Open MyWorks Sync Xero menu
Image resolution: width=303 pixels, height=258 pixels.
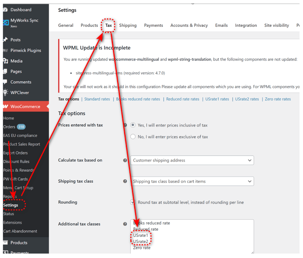click(x=24, y=22)
